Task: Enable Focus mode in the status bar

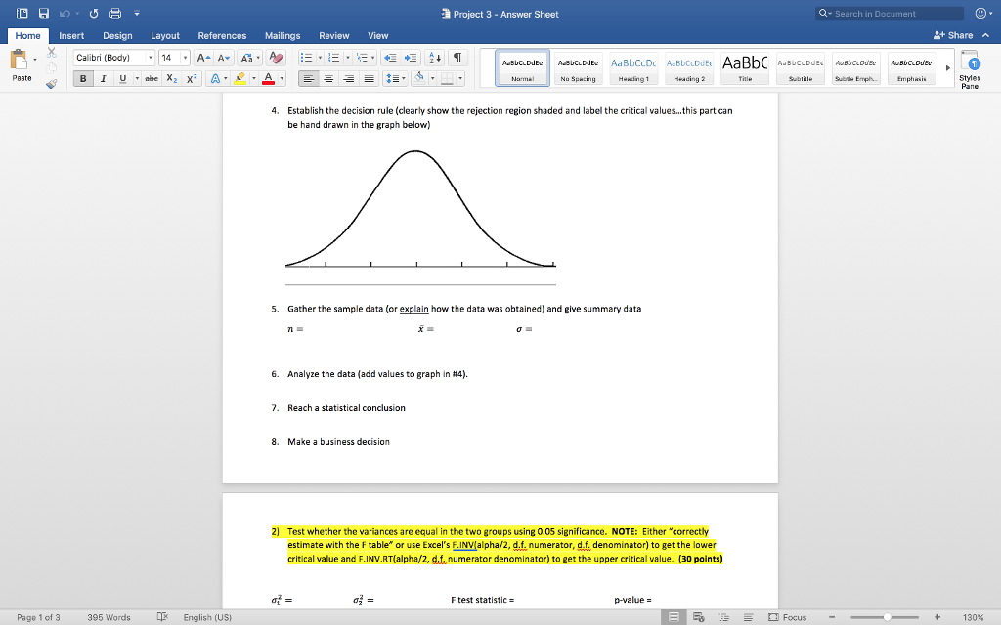Action: (794, 617)
